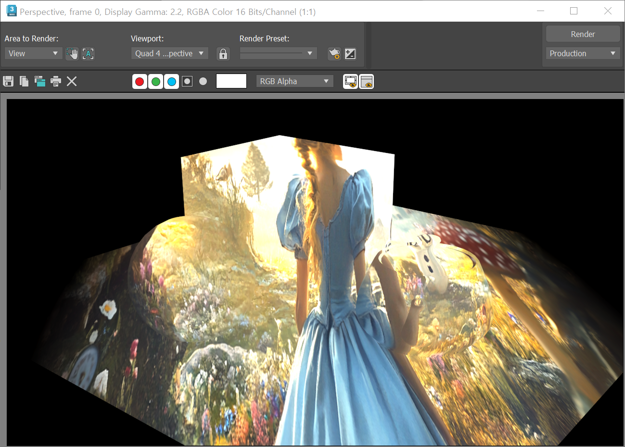The image size is (625, 447).
Task: Open the Area to Render View dropdown
Action: click(x=33, y=53)
